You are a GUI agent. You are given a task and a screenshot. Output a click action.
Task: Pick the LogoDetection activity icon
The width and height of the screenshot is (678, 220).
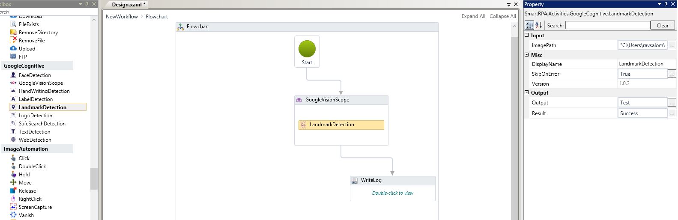[13, 116]
